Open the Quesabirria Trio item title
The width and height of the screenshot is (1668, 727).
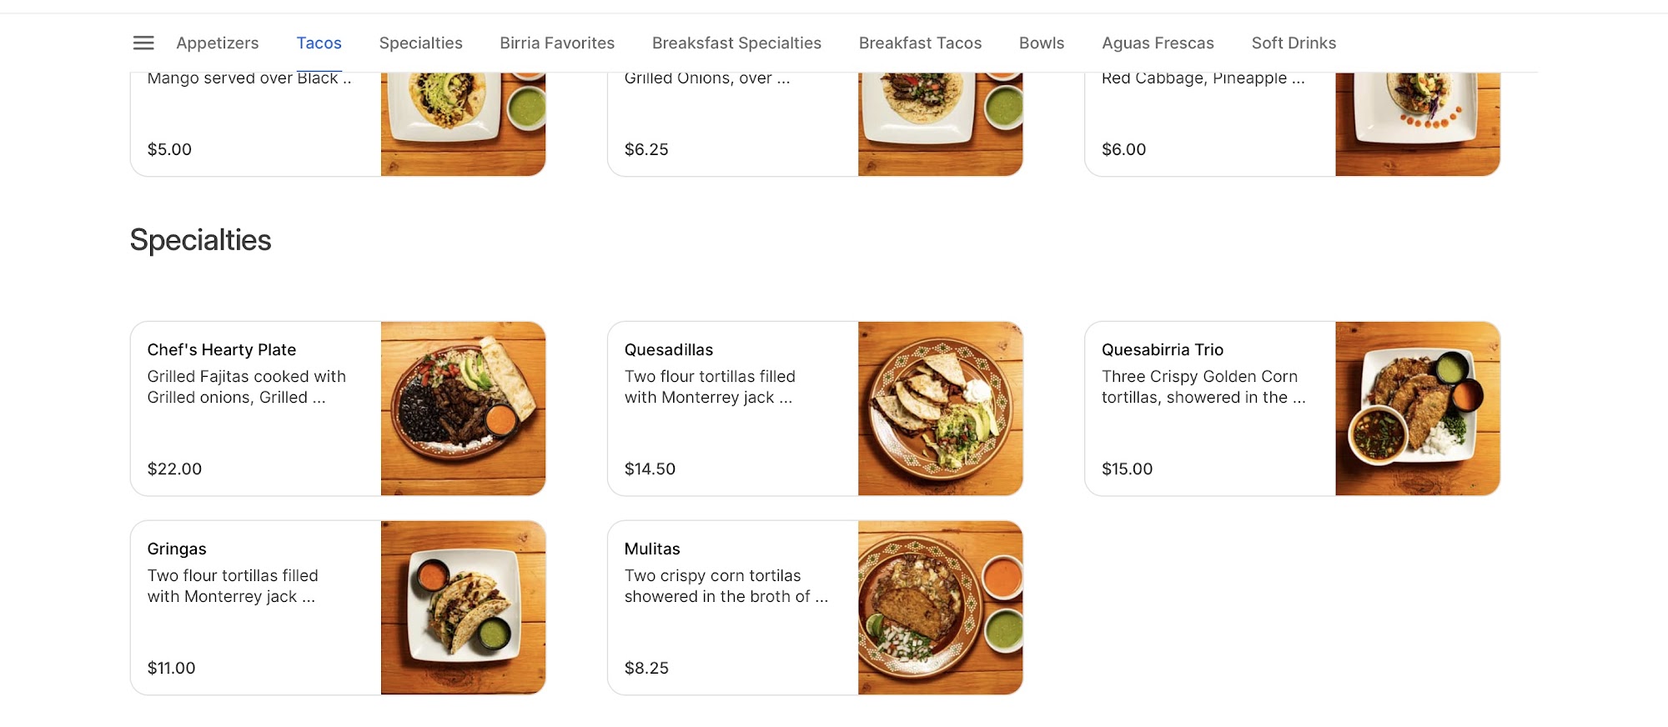[x=1162, y=350]
